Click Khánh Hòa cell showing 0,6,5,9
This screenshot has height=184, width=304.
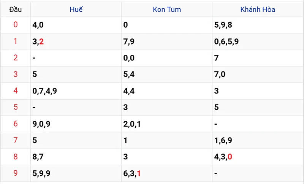pyautogui.click(x=258, y=41)
